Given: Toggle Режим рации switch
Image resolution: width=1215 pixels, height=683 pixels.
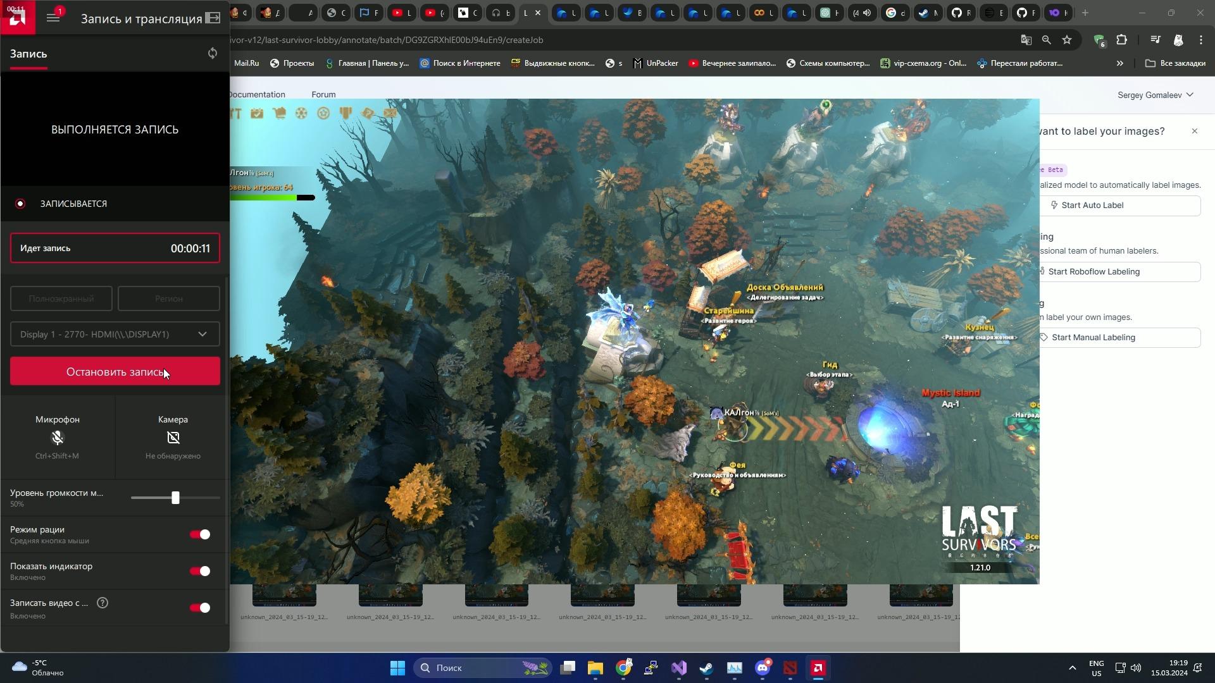Looking at the screenshot, I should 200,534.
